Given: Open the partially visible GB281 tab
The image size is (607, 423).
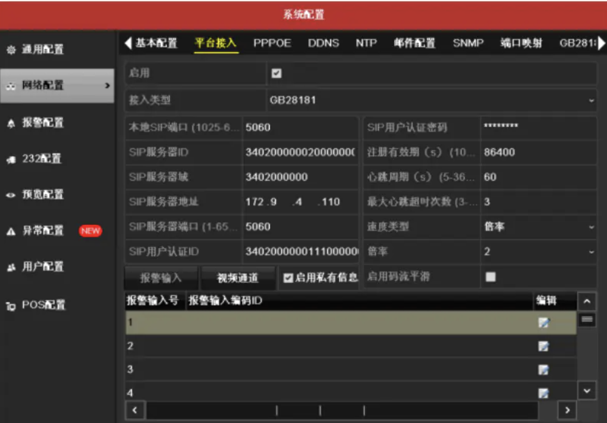Looking at the screenshot, I should click(577, 43).
